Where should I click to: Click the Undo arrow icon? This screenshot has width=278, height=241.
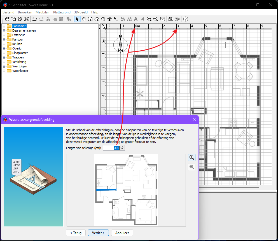click(x=35, y=19)
